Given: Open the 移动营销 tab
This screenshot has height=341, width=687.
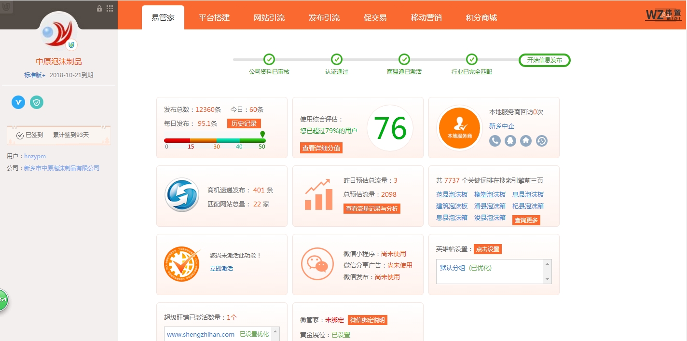Looking at the screenshot, I should pyautogui.click(x=426, y=18).
